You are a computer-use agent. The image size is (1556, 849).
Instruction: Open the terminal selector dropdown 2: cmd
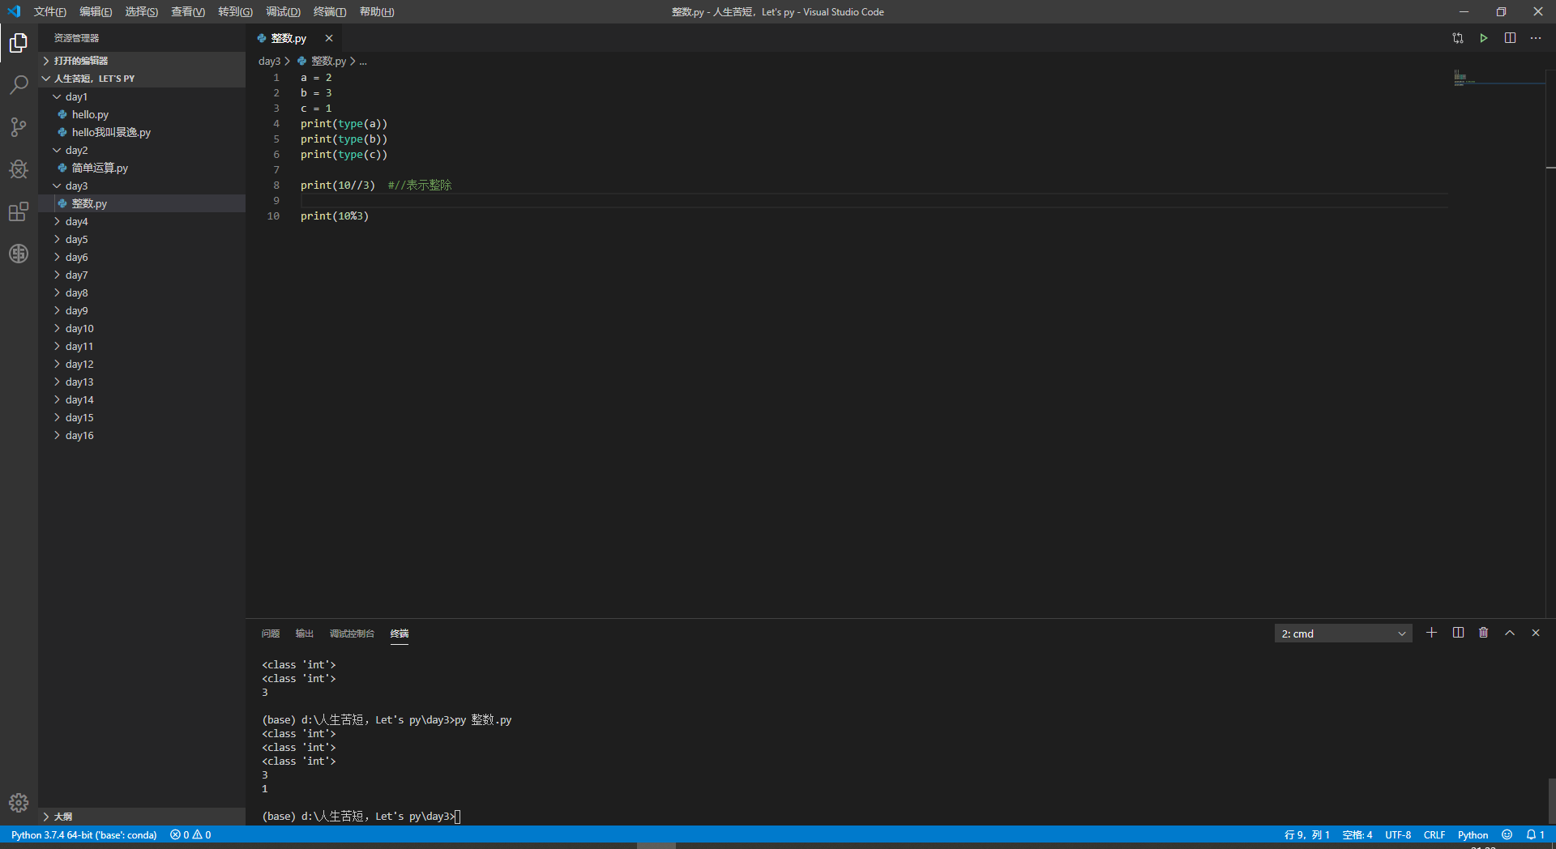[x=1343, y=634]
